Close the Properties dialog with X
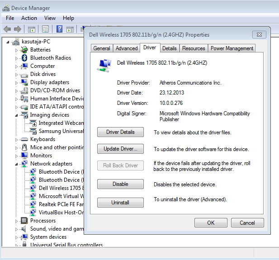Screen dimensions: 279x260 259,35
